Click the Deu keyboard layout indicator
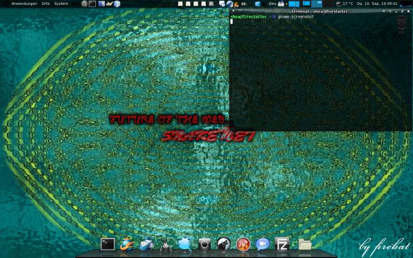 click(272, 4)
